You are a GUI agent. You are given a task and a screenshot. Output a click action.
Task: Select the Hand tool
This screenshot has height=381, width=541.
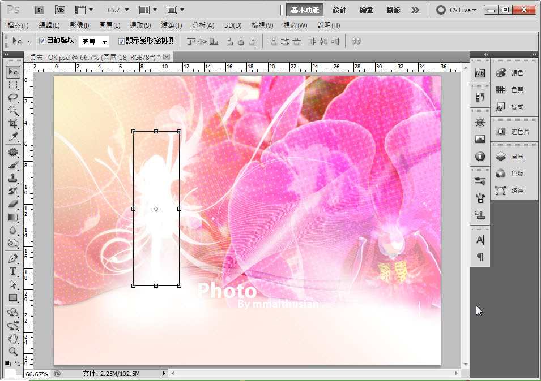(13, 339)
